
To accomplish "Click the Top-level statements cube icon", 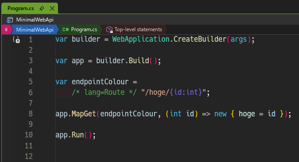I will (109, 29).
